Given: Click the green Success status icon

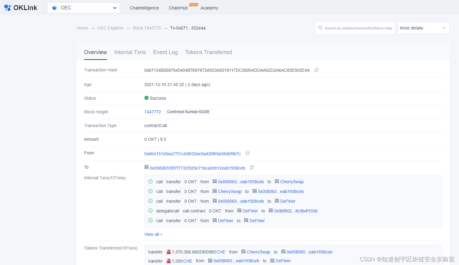Looking at the screenshot, I should (x=147, y=98).
